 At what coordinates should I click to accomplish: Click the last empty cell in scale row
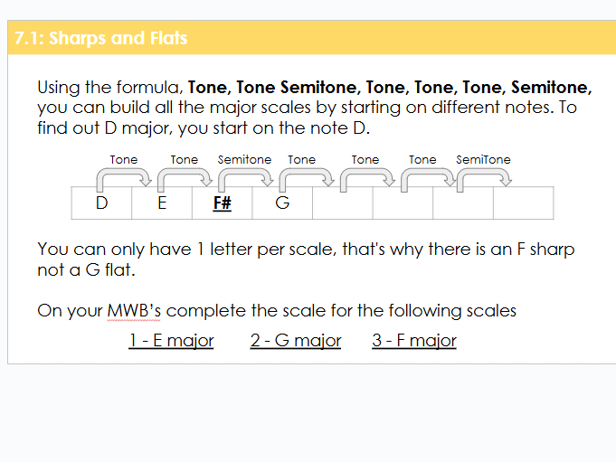pos(523,203)
